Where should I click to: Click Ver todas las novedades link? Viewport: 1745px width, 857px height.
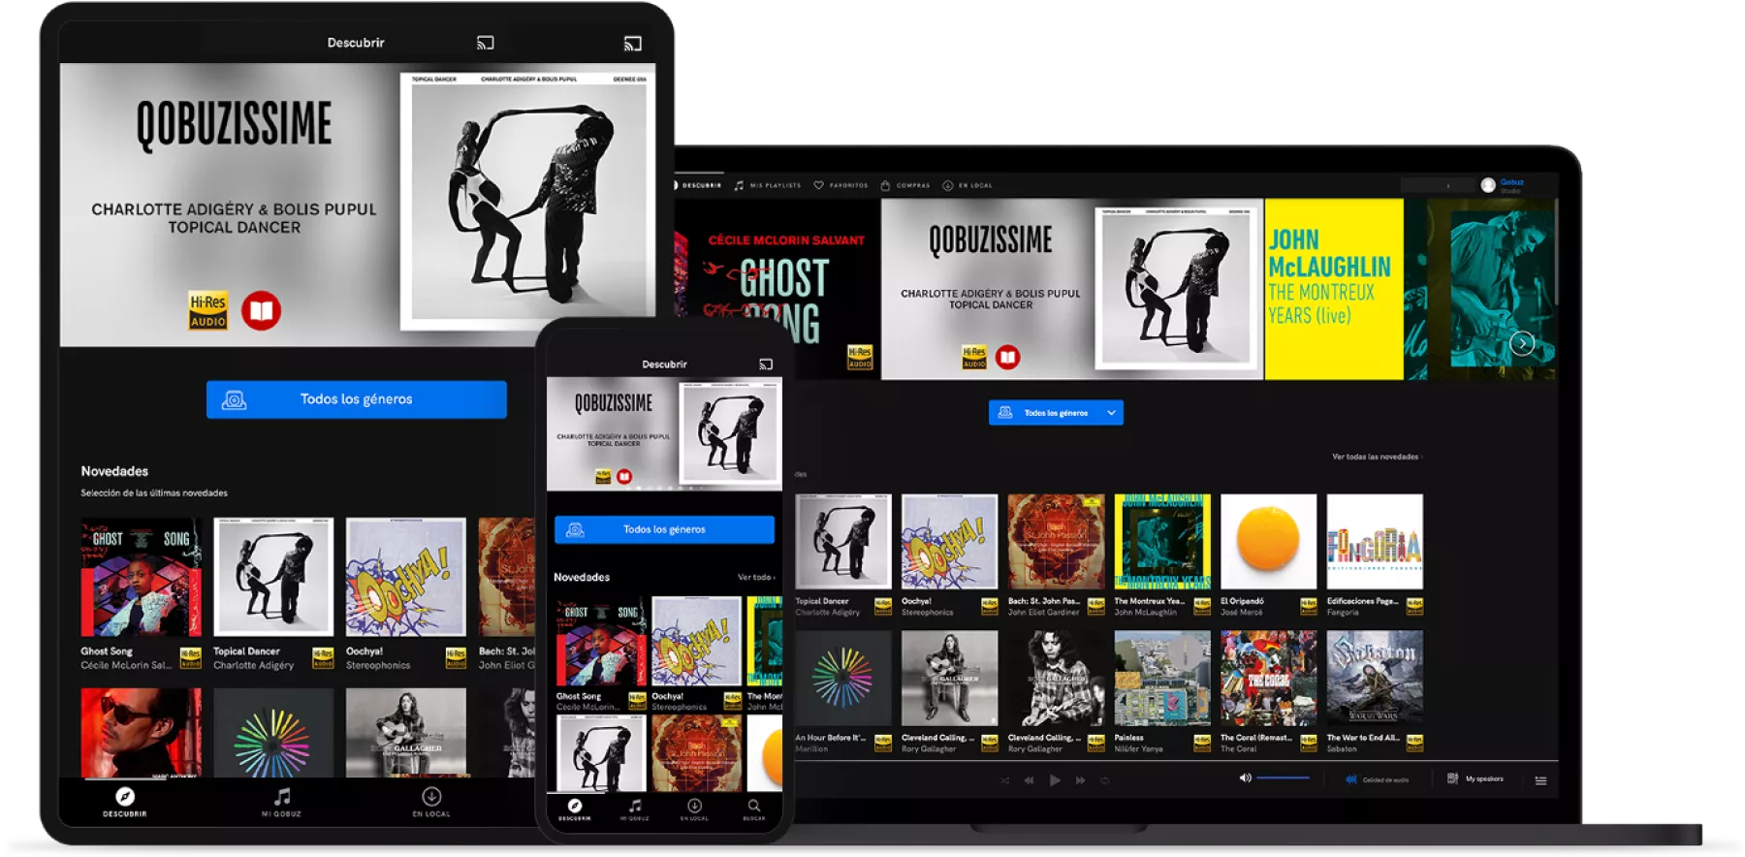1377,457
